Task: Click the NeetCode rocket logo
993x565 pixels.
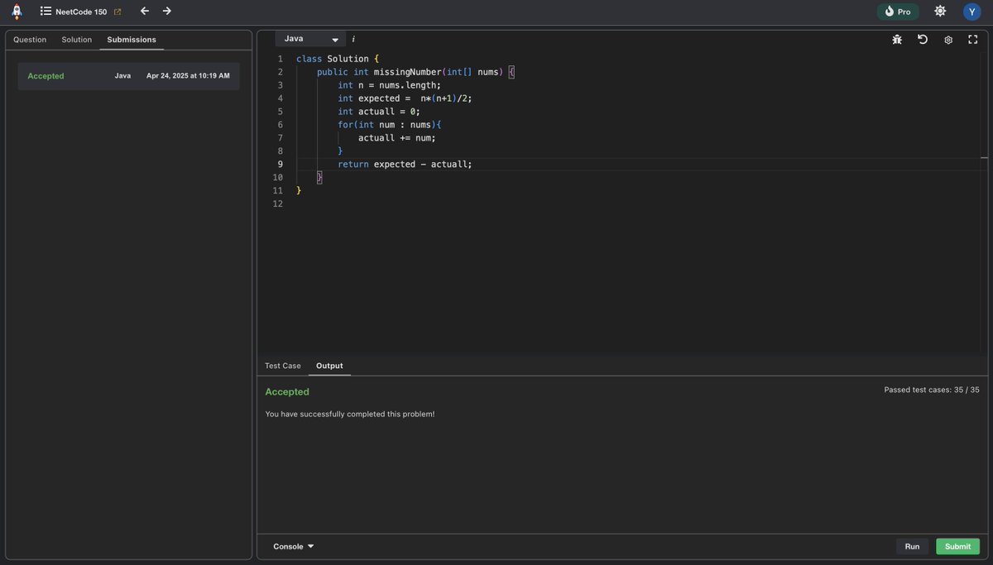Action: pos(17,12)
